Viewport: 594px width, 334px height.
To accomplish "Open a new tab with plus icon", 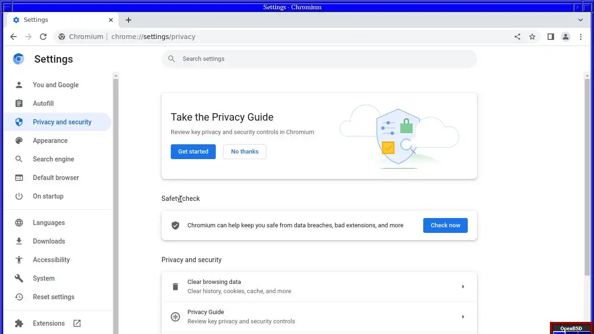I will pyautogui.click(x=129, y=20).
